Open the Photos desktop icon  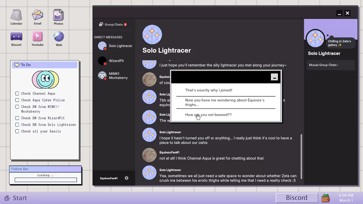coord(58,17)
